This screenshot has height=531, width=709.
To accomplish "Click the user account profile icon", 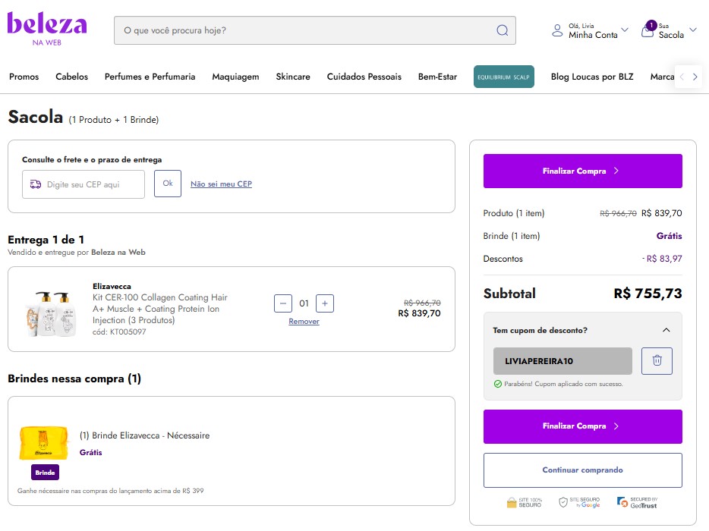I will [x=557, y=31].
